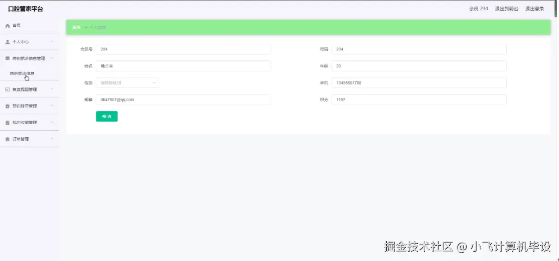
Task: Select the 复查提醒管理 menu label
Action: pyautogui.click(x=25, y=90)
